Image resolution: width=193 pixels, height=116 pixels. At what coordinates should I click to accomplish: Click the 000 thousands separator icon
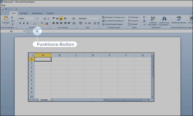coord(89,23)
